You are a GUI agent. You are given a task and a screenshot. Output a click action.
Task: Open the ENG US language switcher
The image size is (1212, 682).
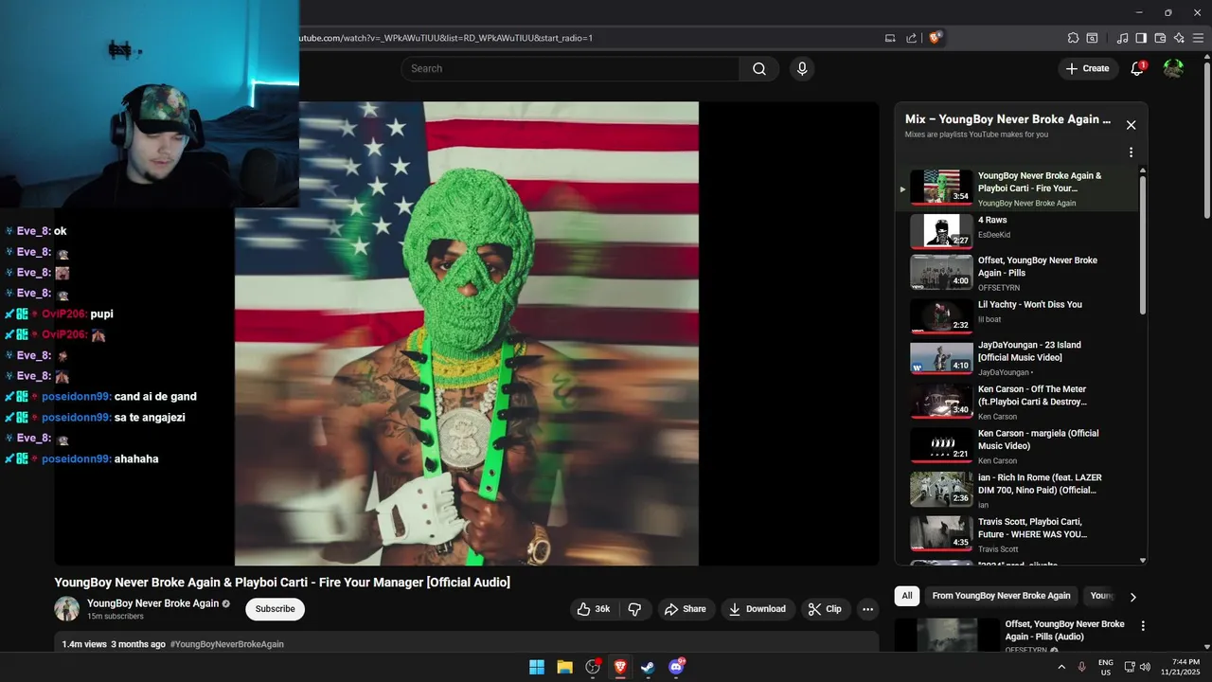coord(1106,667)
